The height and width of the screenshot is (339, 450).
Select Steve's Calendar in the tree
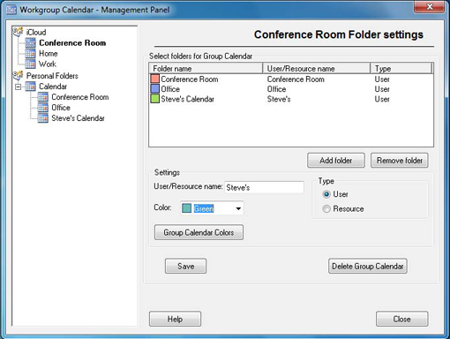(x=78, y=118)
